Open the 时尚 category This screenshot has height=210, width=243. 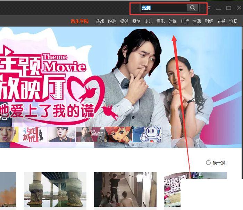pos(173,21)
